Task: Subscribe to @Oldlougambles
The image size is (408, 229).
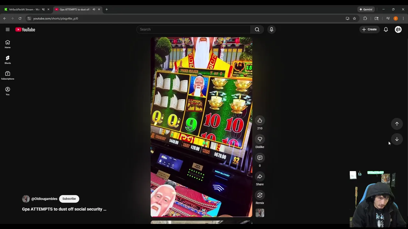Action: (x=69, y=199)
